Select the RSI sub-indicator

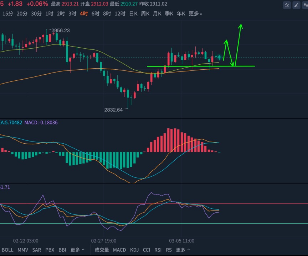pyautogui.click(x=158, y=250)
